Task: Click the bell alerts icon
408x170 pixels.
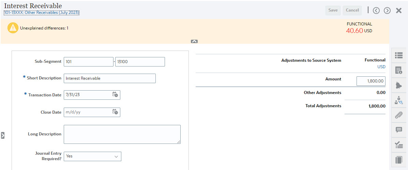Action: [398, 85]
